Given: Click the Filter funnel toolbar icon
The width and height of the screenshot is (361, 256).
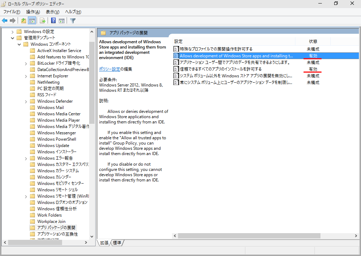Looking at the screenshot, I should (x=73, y=21).
